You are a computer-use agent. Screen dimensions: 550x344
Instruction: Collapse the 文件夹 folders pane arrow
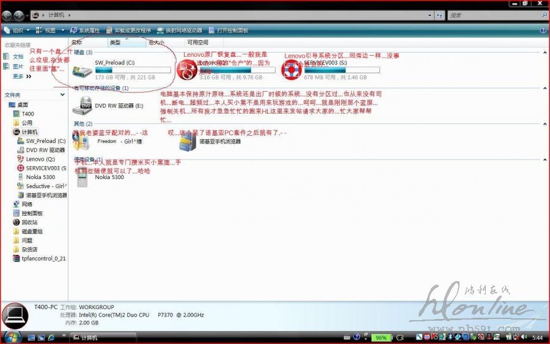click(x=62, y=95)
